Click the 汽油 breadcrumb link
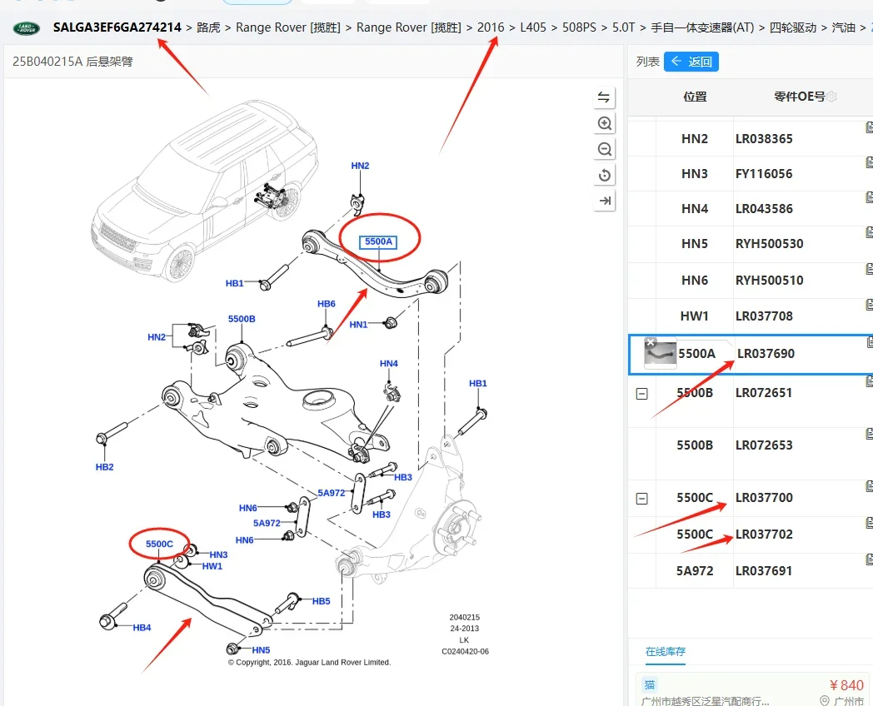 click(844, 27)
